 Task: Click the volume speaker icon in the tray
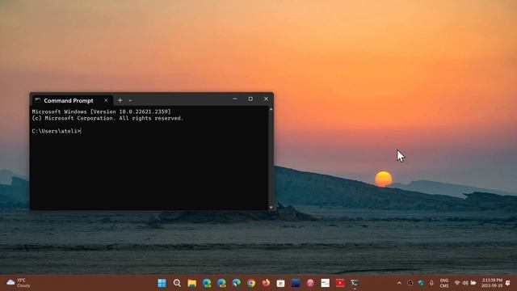point(465,283)
